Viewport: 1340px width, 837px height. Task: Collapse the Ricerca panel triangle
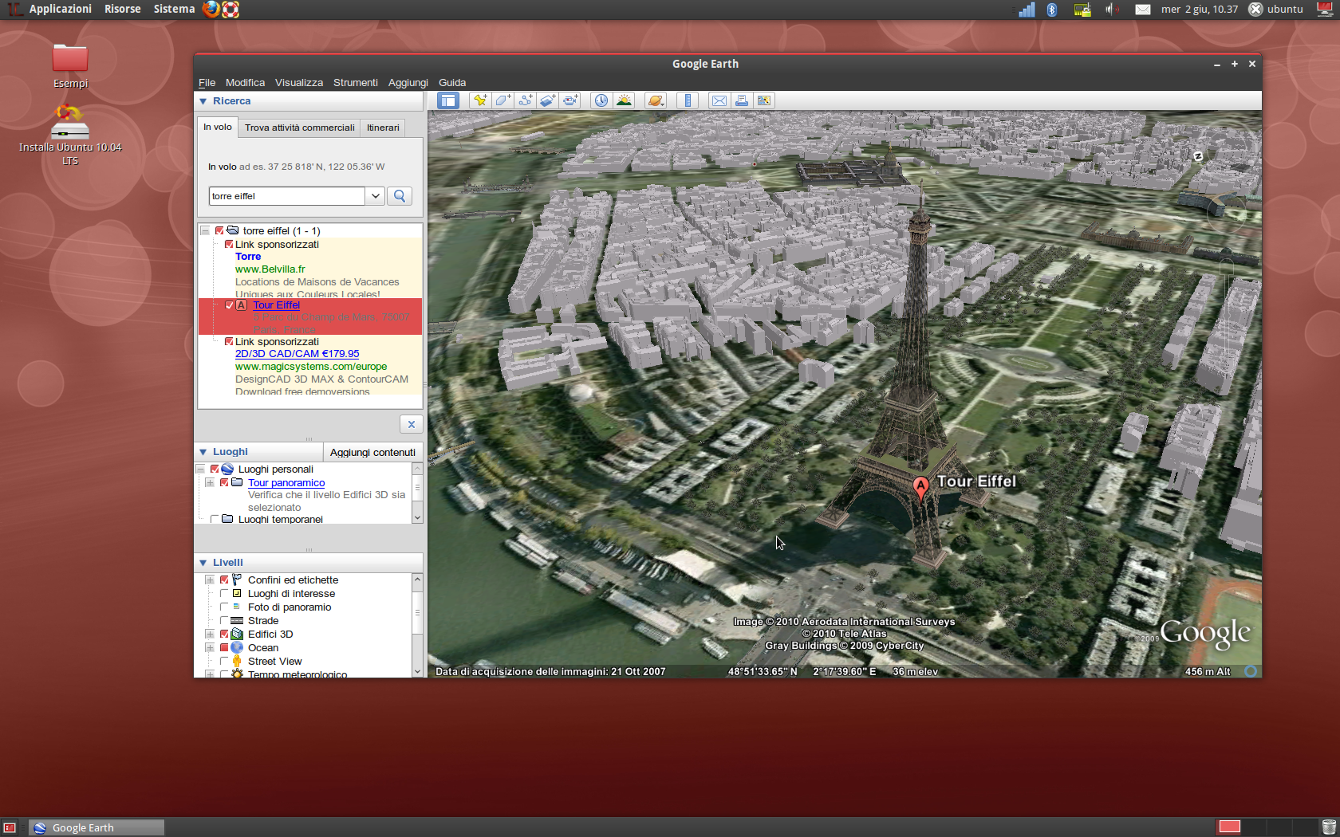point(203,101)
